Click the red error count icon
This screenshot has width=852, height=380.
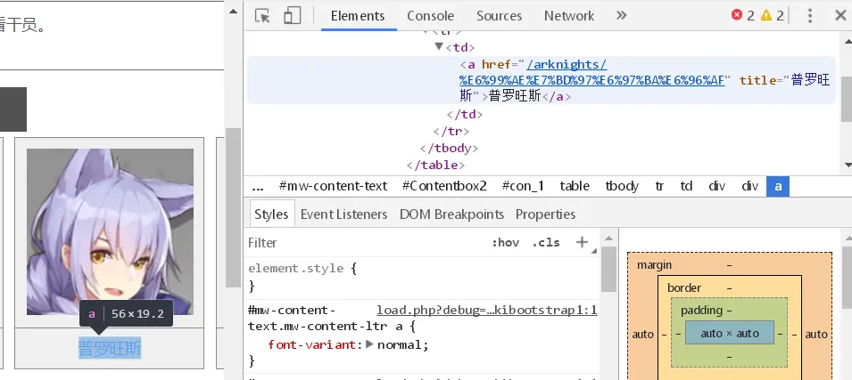[x=737, y=15]
